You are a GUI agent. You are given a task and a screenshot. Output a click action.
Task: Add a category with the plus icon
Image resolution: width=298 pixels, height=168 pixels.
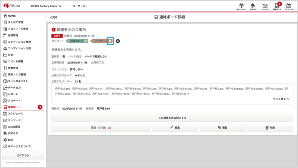click(118, 41)
